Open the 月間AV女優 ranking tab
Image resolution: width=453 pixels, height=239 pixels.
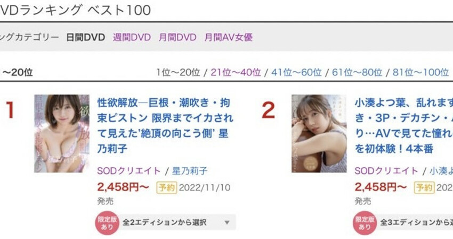[x=228, y=37]
